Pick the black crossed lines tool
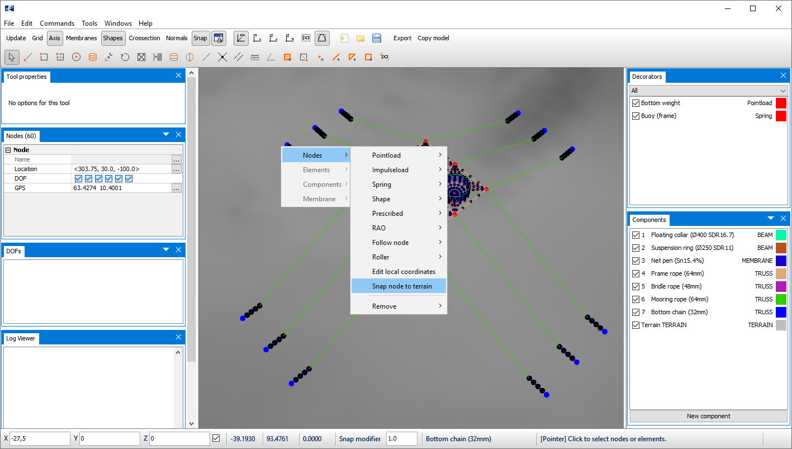Viewport: 792px width, 449px height. click(222, 57)
